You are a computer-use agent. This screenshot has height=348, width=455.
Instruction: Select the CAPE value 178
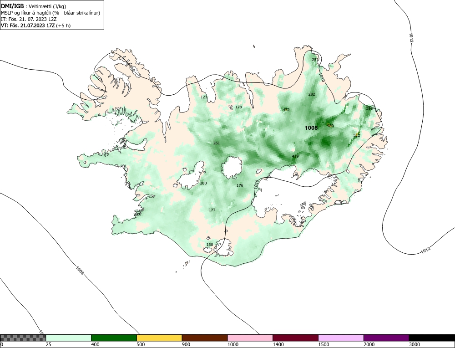click(238, 107)
